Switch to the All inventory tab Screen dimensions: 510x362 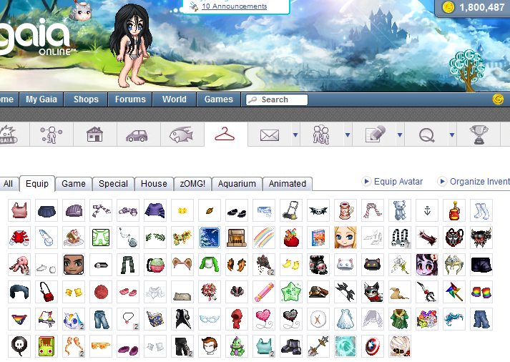pyautogui.click(x=8, y=184)
